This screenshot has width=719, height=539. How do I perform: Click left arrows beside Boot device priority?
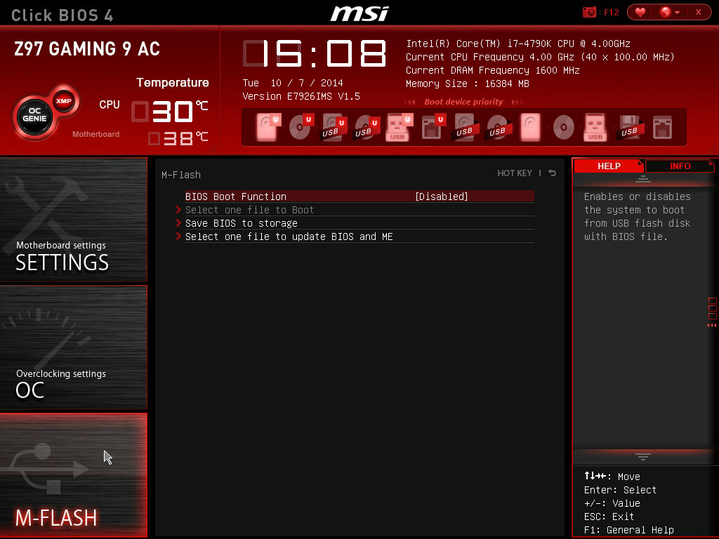[411, 102]
